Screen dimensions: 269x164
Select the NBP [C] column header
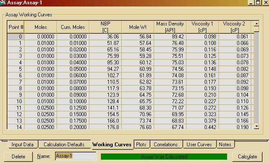click(105, 27)
